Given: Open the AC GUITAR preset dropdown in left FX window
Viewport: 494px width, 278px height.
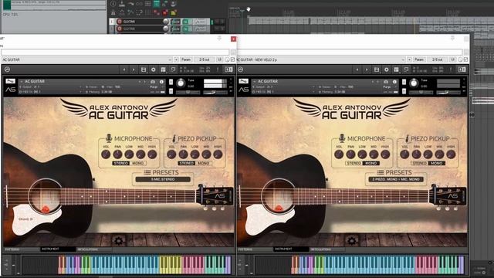Looking at the screenshot, I should click(x=86, y=59).
